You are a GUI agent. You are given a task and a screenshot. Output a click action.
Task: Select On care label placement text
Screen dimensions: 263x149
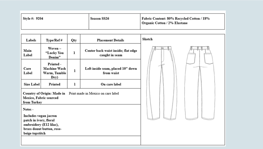point(111,84)
